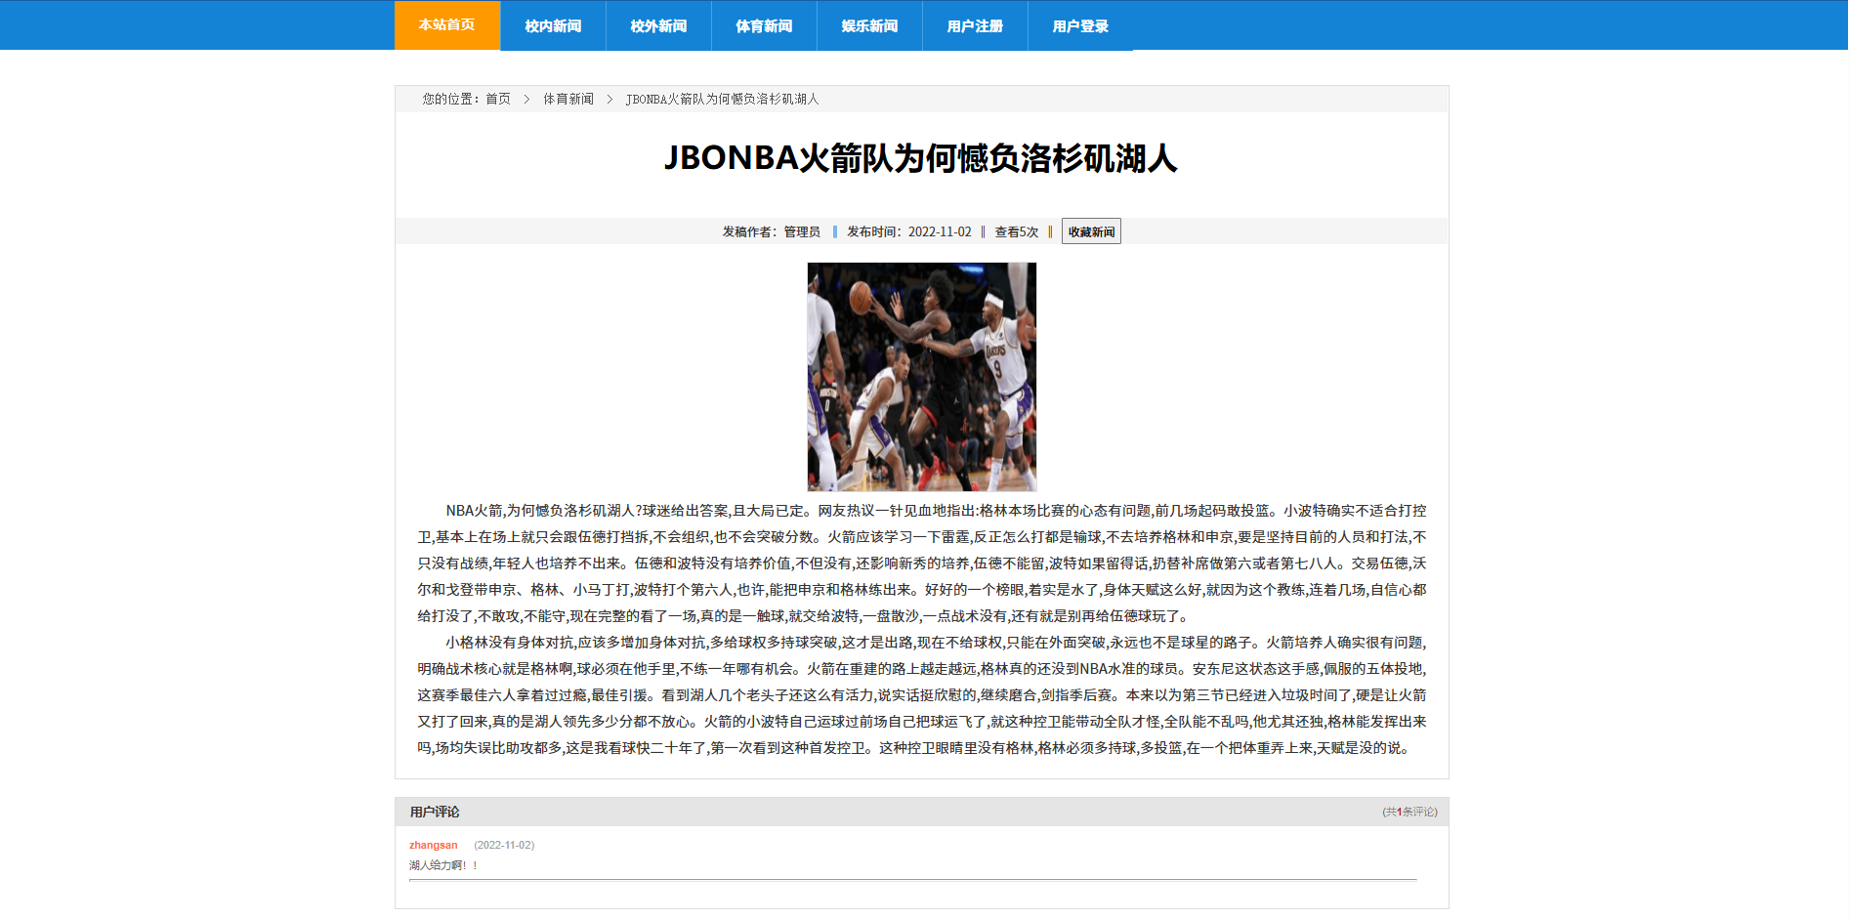1850x919 pixels.
Task: Click the comment text 湖人给力啊
Action: pyautogui.click(x=443, y=865)
